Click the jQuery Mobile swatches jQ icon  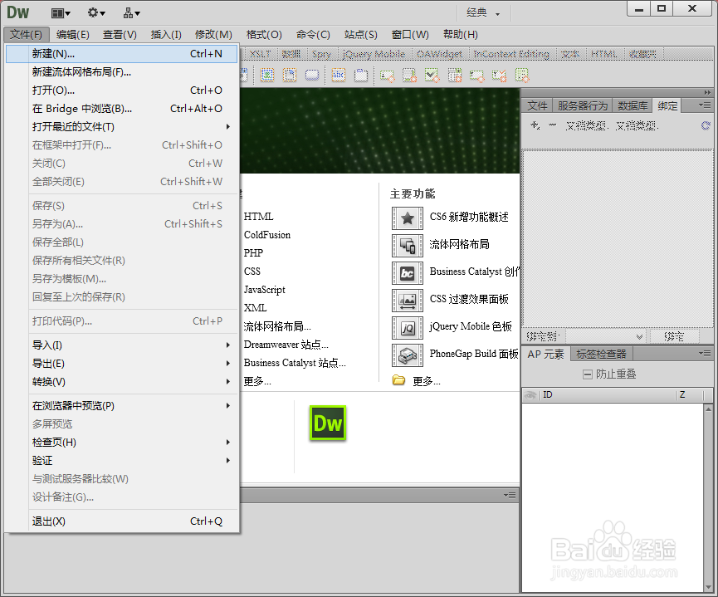[x=407, y=328]
